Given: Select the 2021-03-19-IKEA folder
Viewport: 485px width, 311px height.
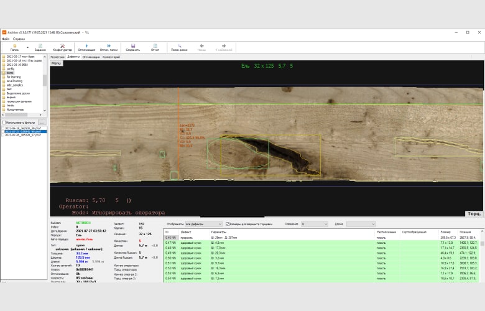Looking at the screenshot, I should pos(17,65).
